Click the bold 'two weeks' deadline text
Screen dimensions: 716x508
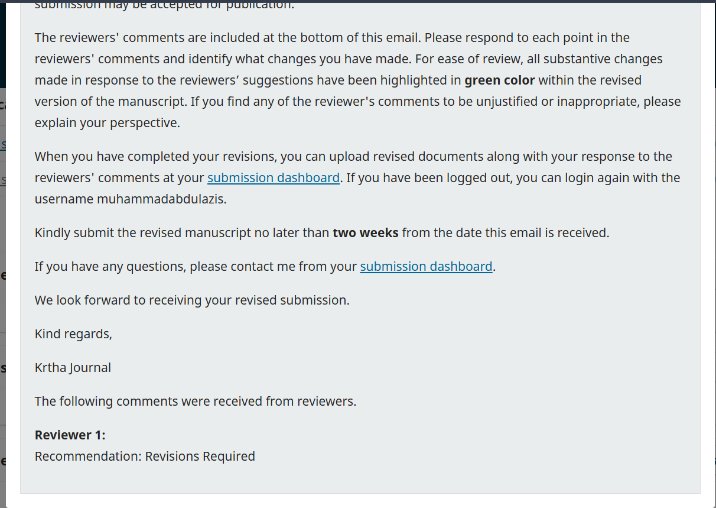pyautogui.click(x=366, y=232)
